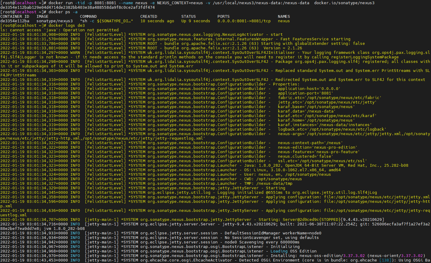Click 'No SessionScavenger set, using defaults'

click(x=272, y=237)
